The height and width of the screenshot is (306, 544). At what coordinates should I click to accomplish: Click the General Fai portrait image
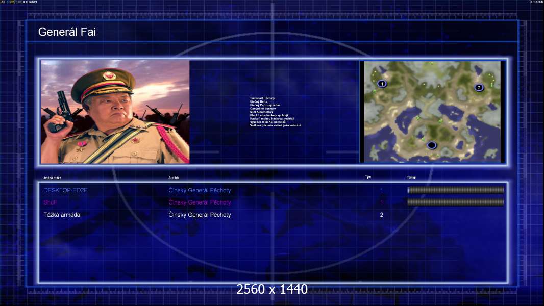(115, 112)
